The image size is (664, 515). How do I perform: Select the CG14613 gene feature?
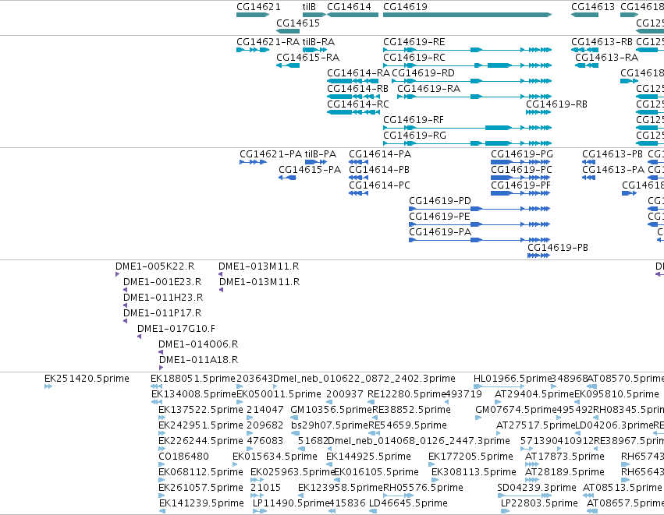coord(585,15)
